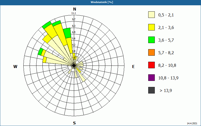The height and width of the screenshot is (126, 201).
Task: Click the '10,8 - 13,9' legend label
Action: [168, 78]
